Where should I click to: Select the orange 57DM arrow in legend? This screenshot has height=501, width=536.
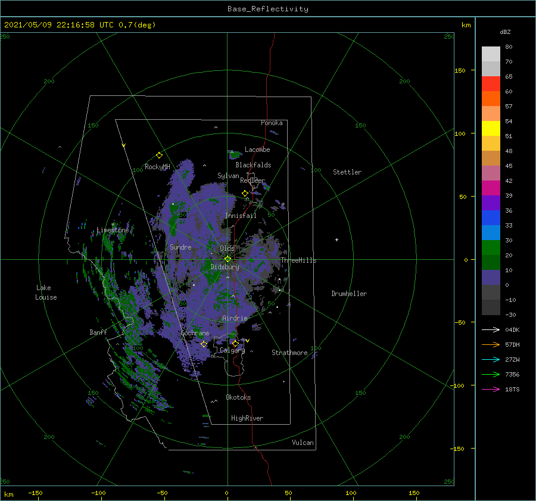coord(491,345)
